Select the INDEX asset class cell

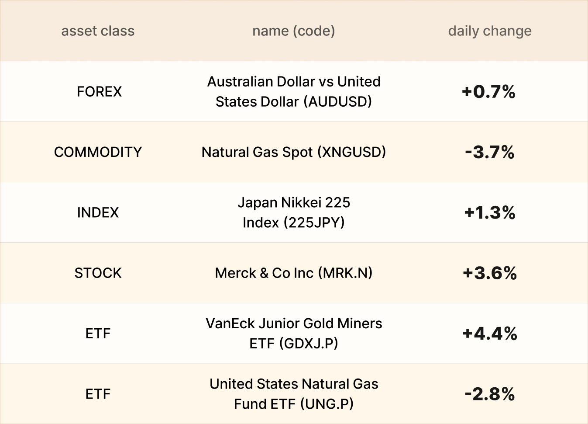98,212
